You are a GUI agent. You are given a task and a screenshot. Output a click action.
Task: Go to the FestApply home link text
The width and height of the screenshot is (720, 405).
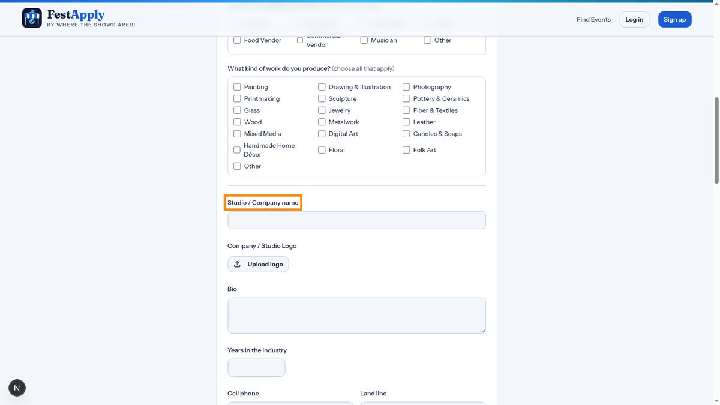pos(76,15)
